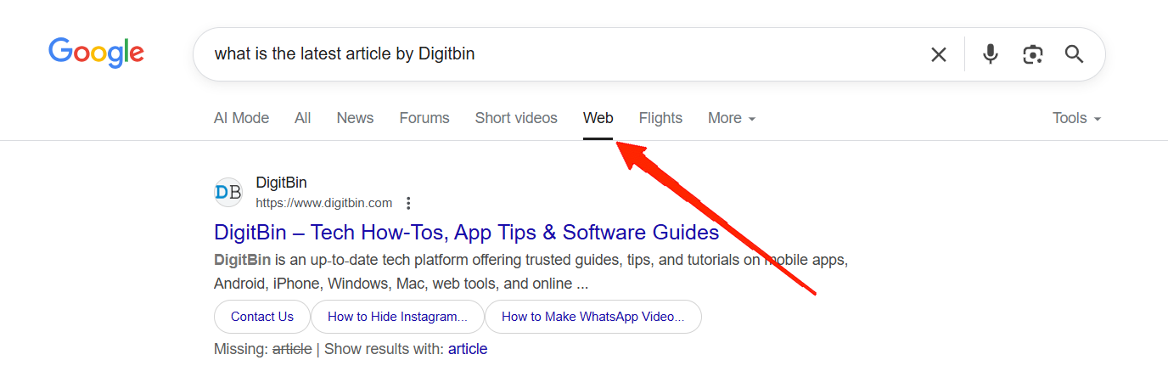This screenshot has width=1168, height=377.
Task: Select the Web tab
Action: click(598, 118)
